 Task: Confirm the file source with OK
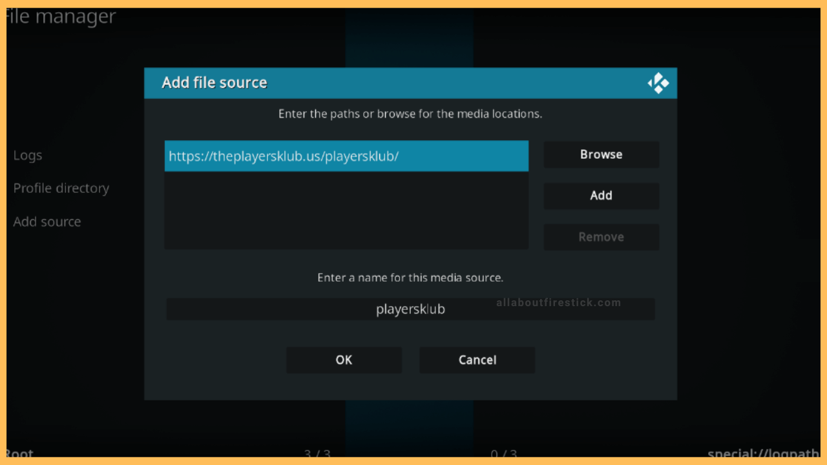(344, 360)
